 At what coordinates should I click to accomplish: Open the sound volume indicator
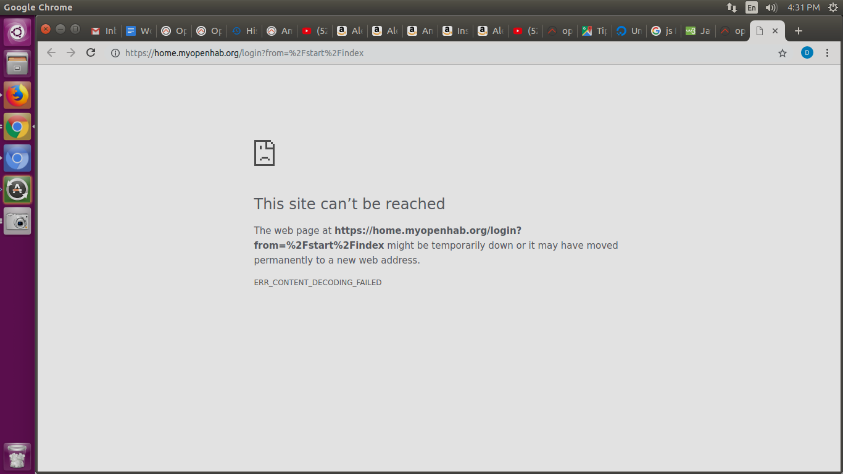pos(771,7)
